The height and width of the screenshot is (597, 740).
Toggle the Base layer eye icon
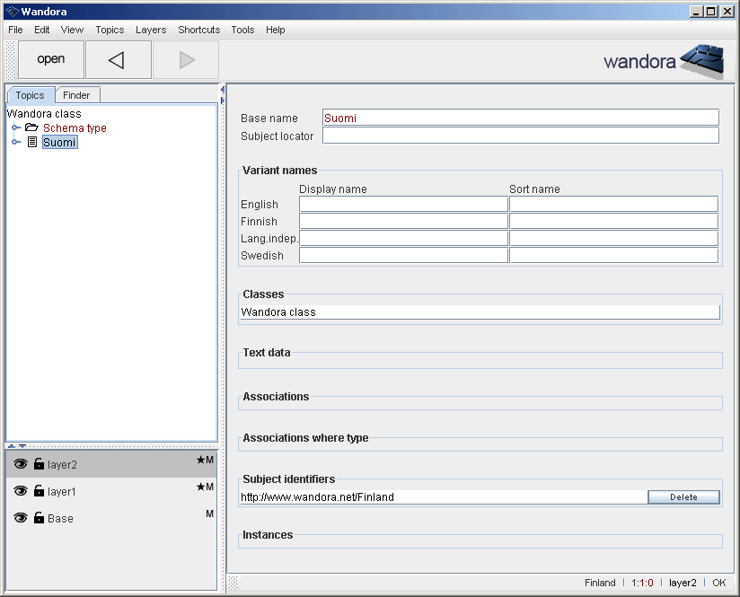point(21,518)
